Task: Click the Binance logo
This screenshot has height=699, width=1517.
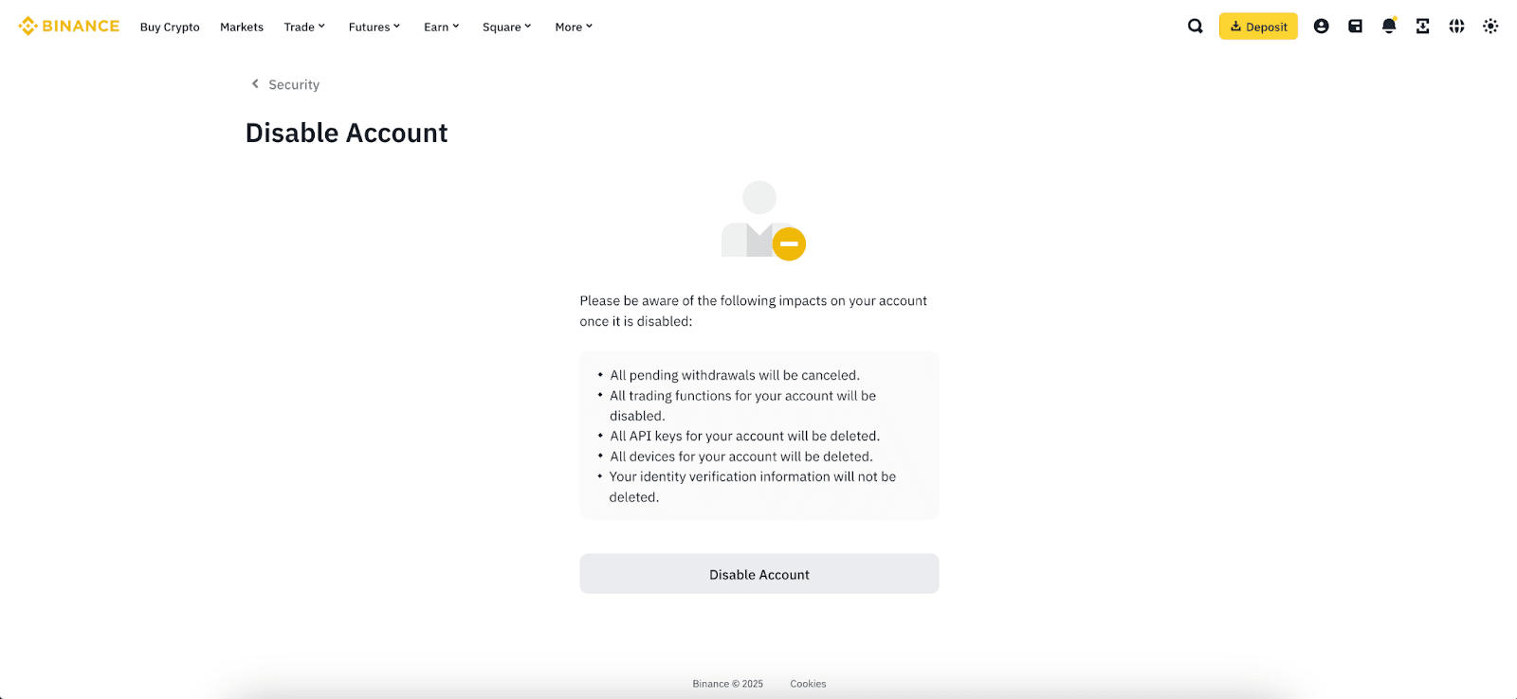Action: click(69, 27)
